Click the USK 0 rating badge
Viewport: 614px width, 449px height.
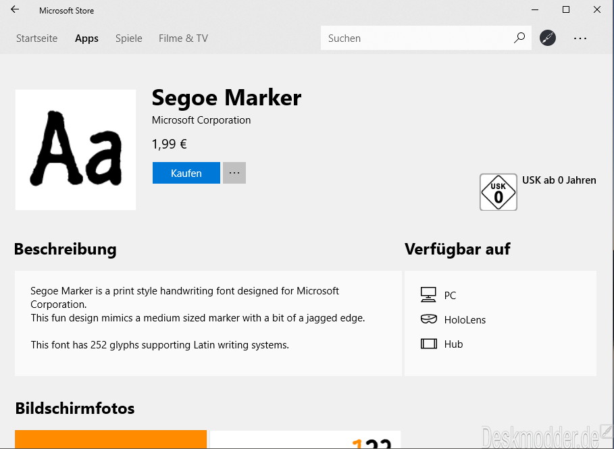coord(498,192)
